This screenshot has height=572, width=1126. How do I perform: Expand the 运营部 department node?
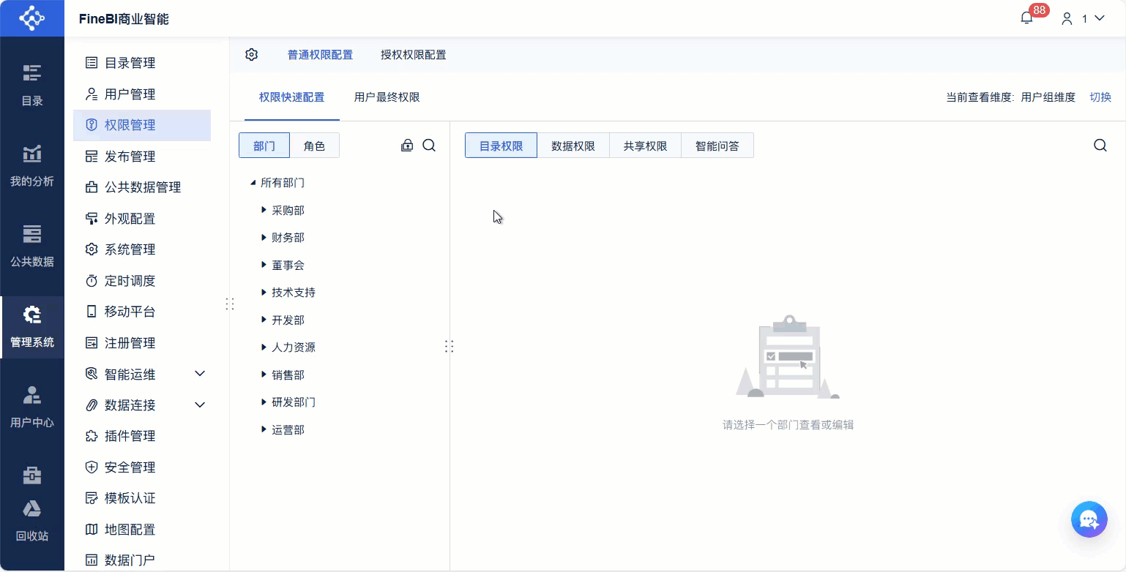264,429
